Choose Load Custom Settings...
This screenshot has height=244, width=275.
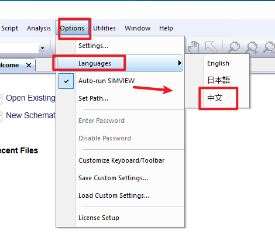120,195
